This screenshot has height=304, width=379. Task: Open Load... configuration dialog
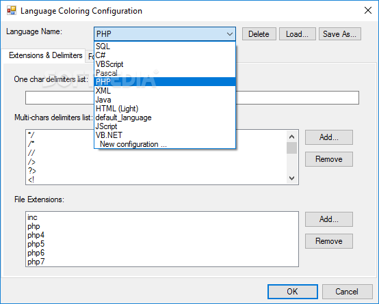(x=298, y=34)
